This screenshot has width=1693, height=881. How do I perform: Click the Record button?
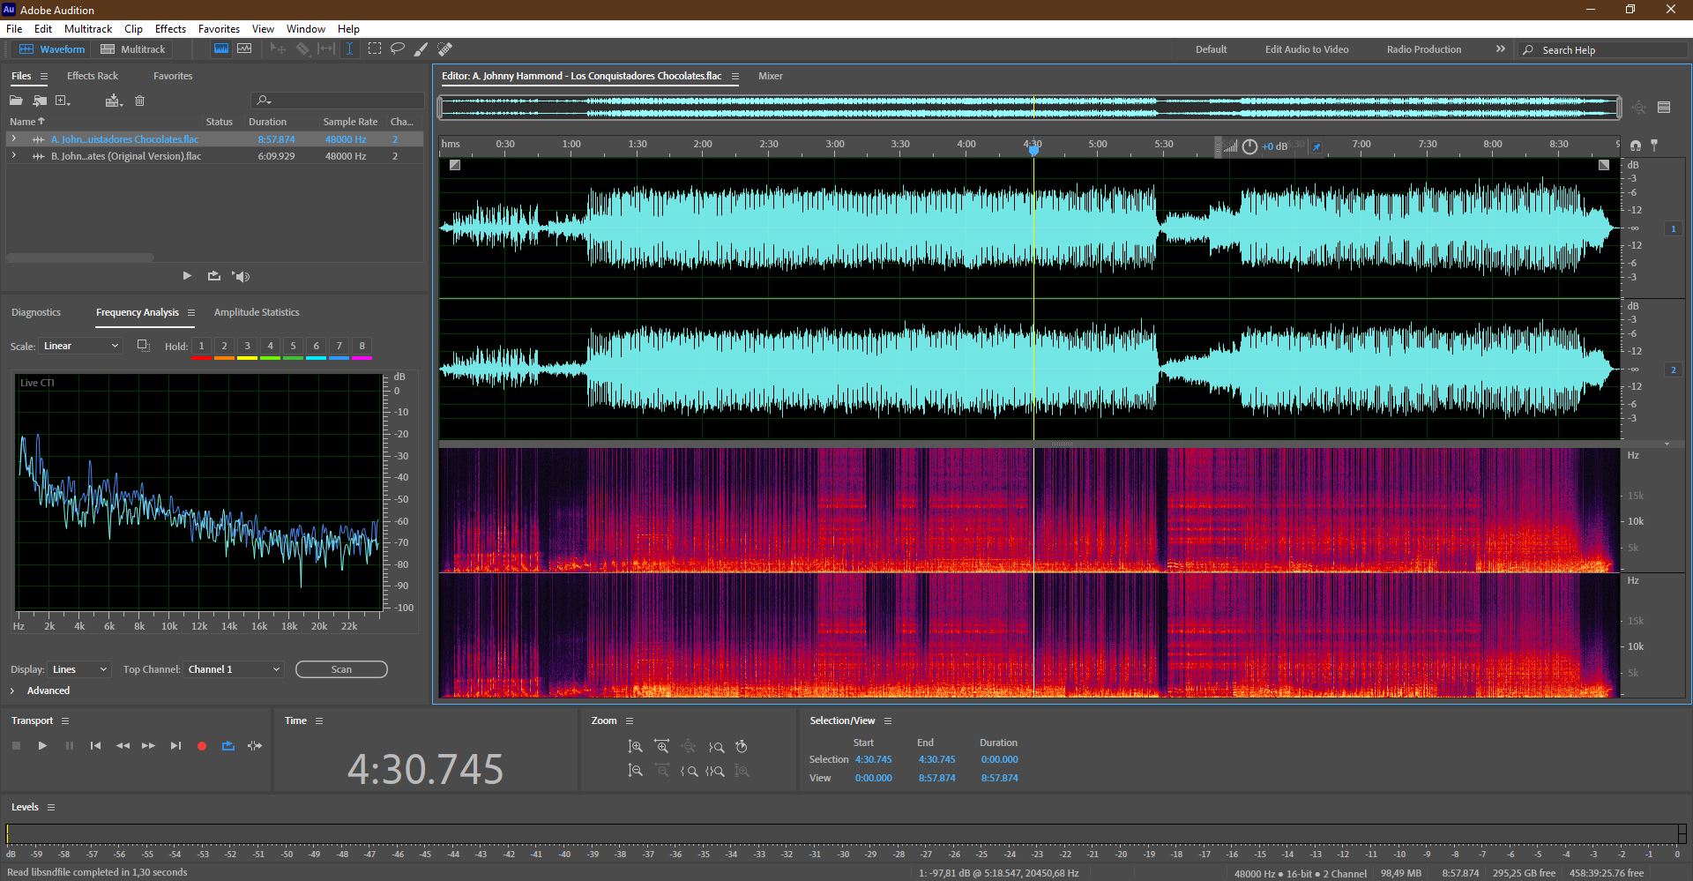[x=202, y=746]
